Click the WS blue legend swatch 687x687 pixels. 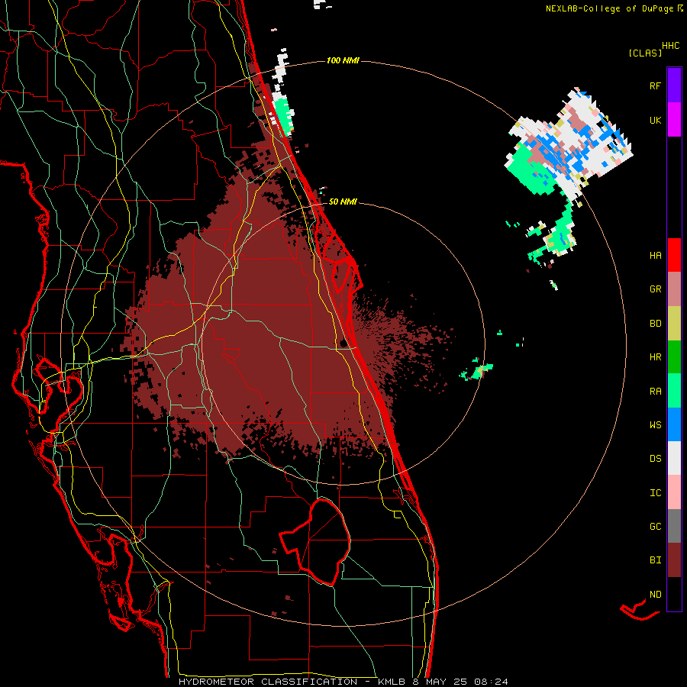click(674, 424)
